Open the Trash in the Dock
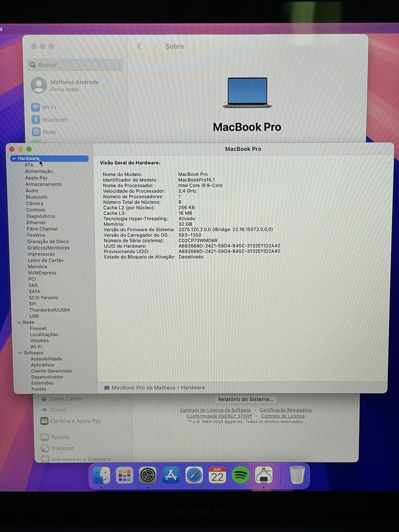Image resolution: width=399 pixels, height=532 pixels. click(x=297, y=475)
